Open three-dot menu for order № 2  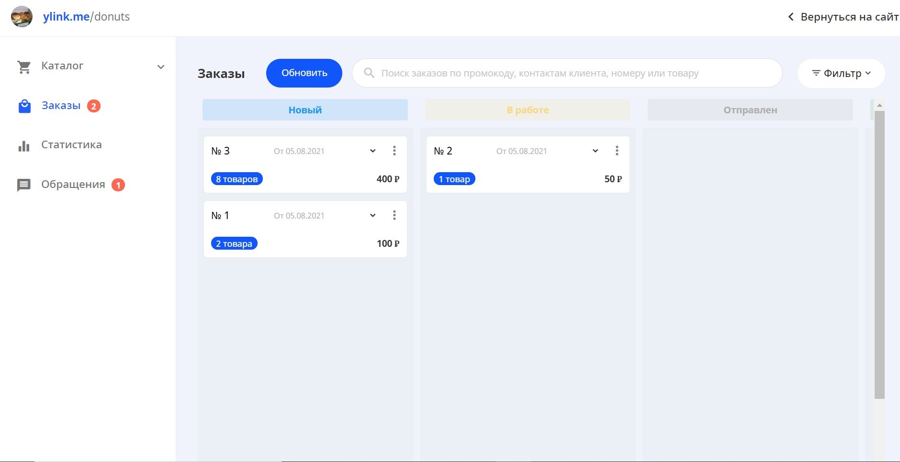click(617, 151)
